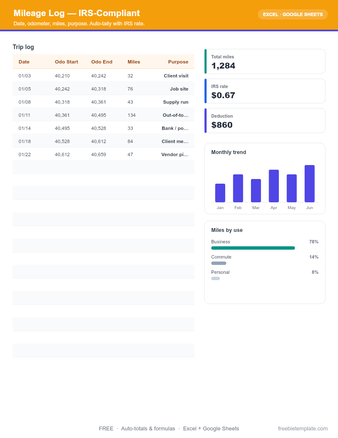This screenshot has width=338, height=438.
Task: Click the EXCEL · GOOGLE SHEETS badge
Action: tap(292, 14)
